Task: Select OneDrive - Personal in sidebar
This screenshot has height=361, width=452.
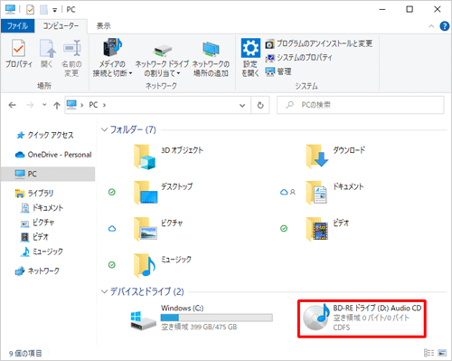Action: 53,155
